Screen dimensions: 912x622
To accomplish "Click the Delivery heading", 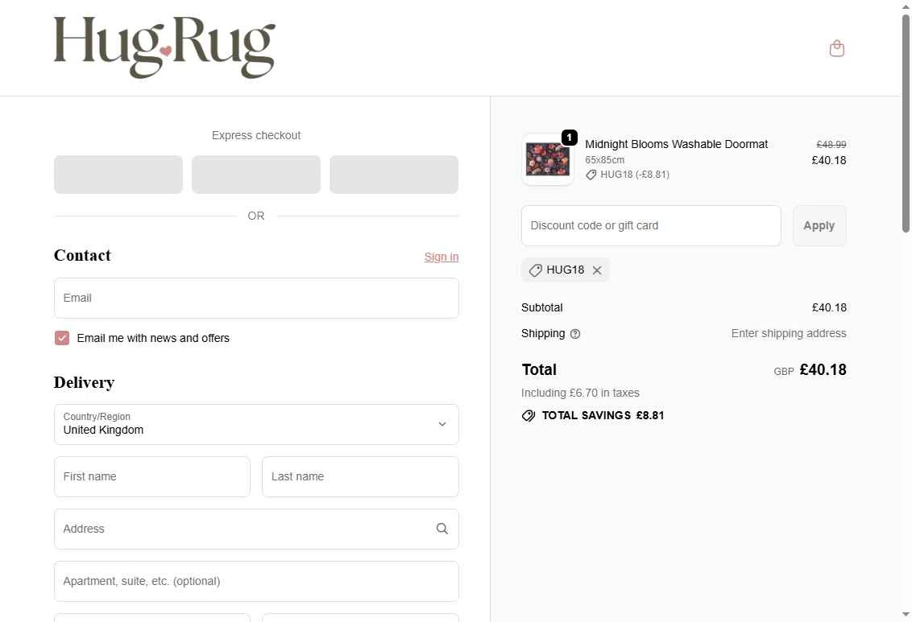I will (x=85, y=383).
